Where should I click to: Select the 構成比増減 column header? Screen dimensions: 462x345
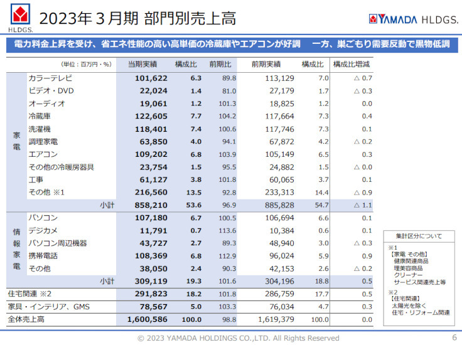point(352,64)
